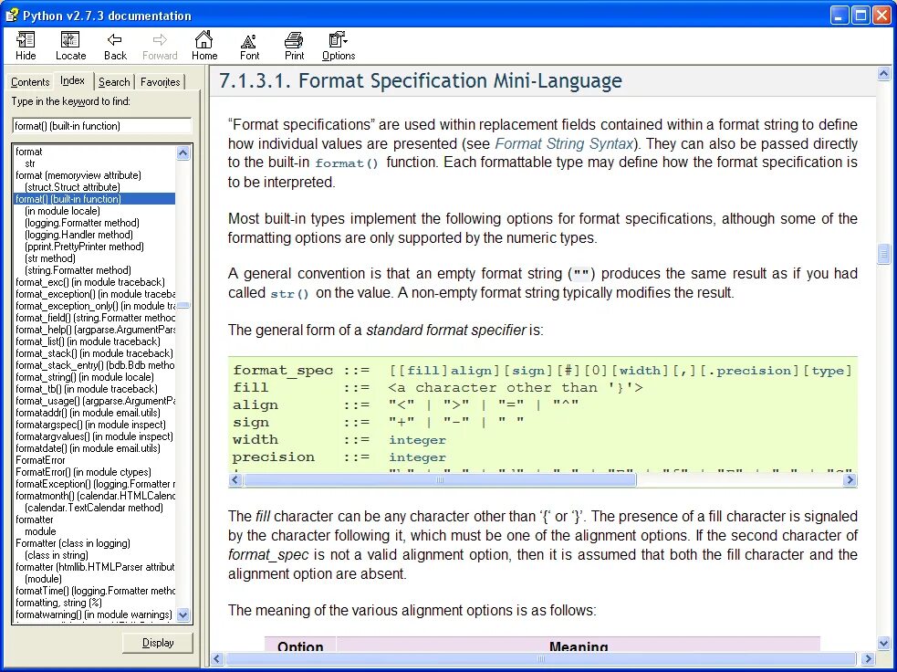
Task: Go Back using the toolbar arrow
Action: pos(115,46)
